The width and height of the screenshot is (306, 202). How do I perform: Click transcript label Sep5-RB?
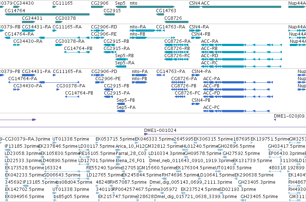tap(124, 56)
